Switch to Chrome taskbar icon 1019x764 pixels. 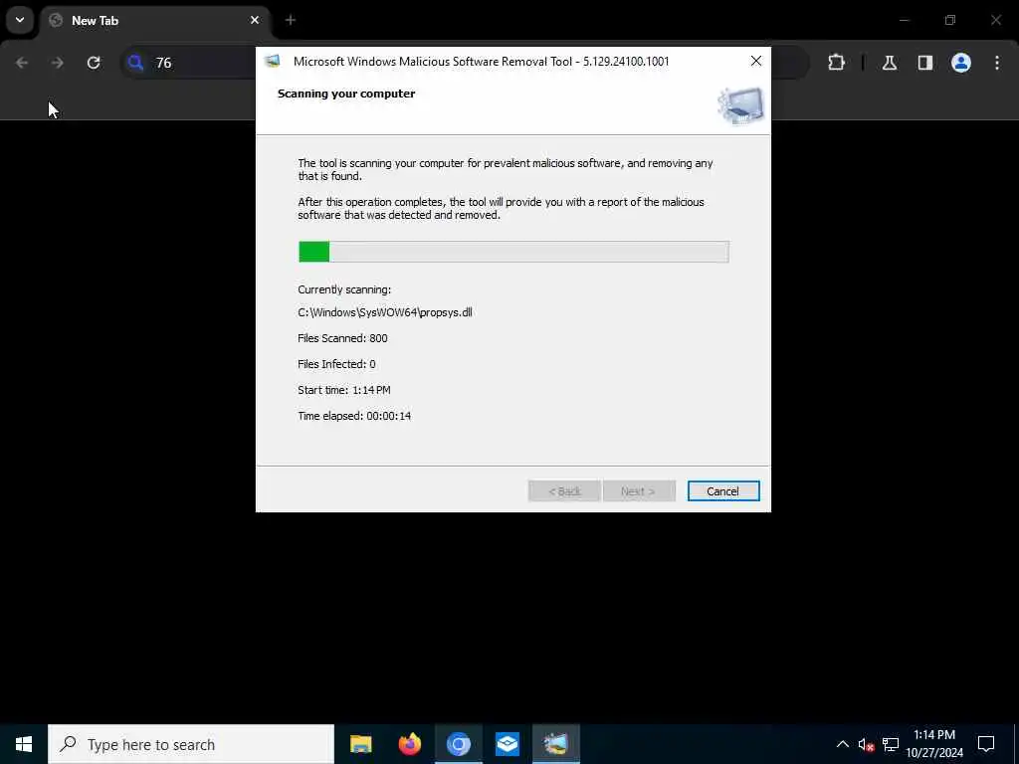pyautogui.click(x=458, y=744)
